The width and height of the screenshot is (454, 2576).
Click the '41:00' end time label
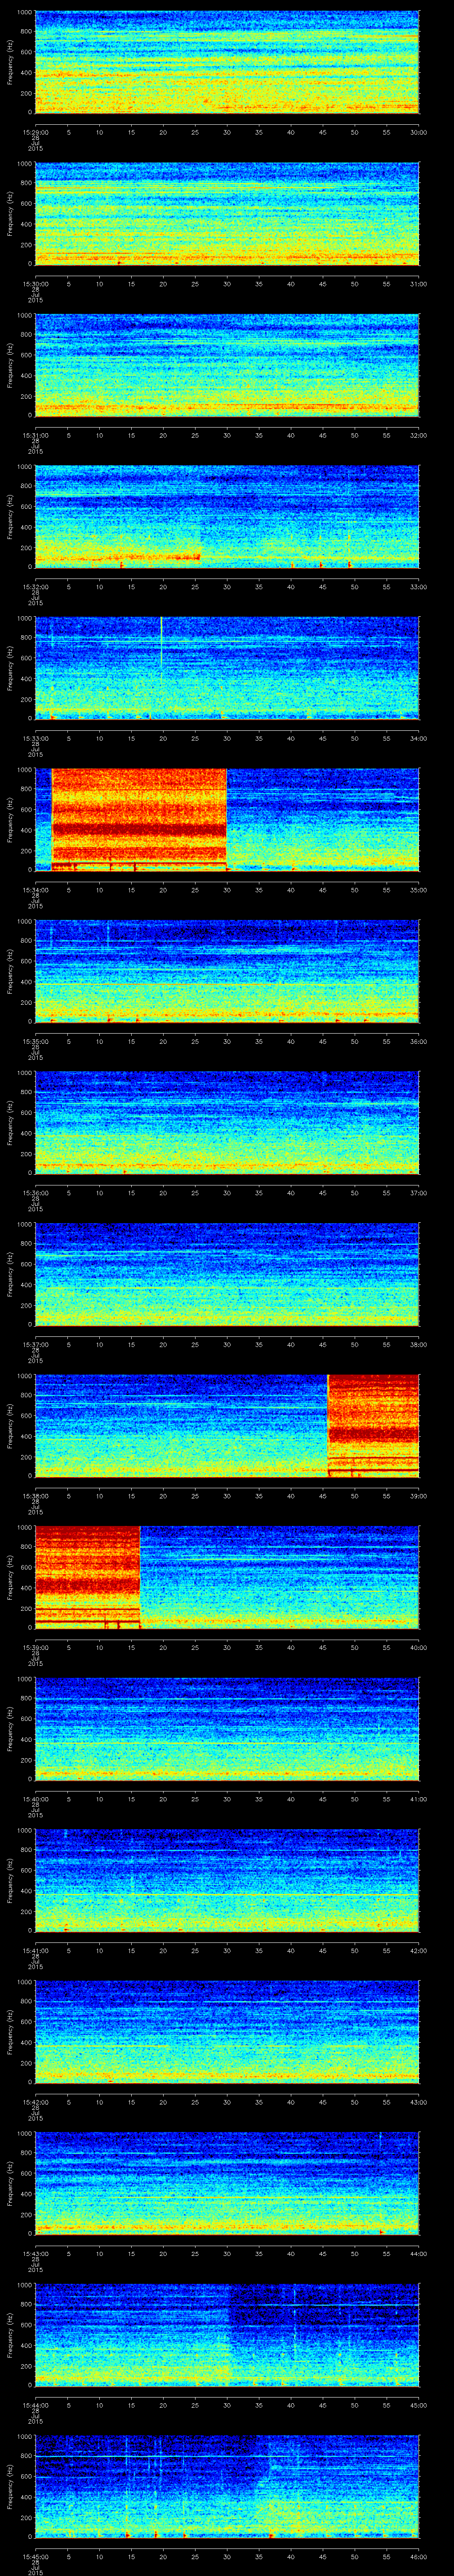(x=419, y=1799)
